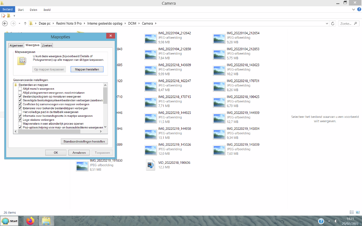This screenshot has width=362, height=226.
Task: Switch to the Zoeken tab
Action: coord(47,46)
